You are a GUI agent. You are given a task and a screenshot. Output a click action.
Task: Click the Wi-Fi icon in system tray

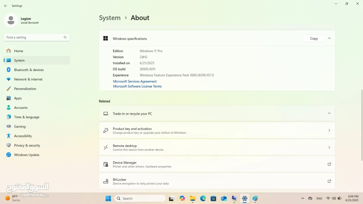tap(328, 198)
